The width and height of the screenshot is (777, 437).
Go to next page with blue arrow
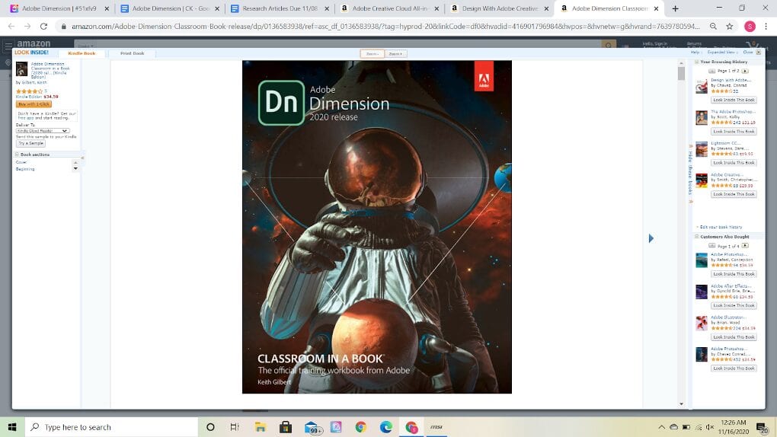coord(651,238)
